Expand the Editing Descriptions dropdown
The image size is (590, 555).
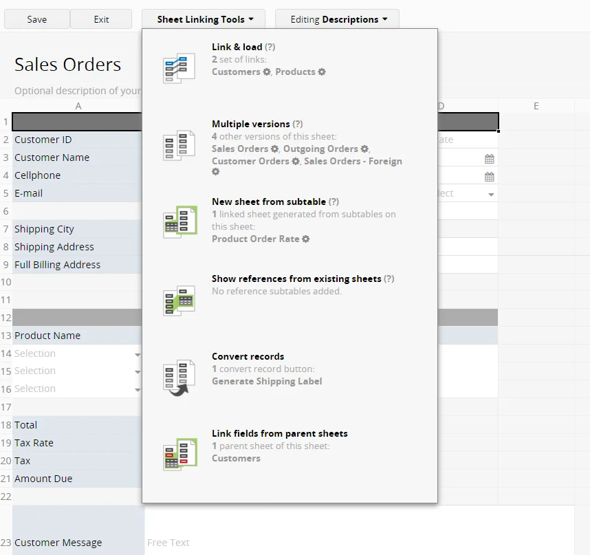tap(337, 19)
